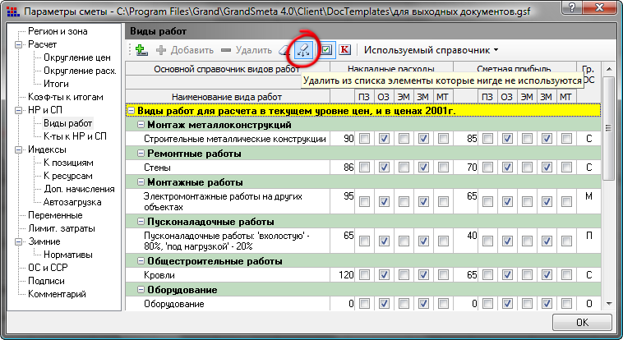The width and height of the screenshot is (623, 340).
Task: Click СП value 70 in Стены row
Action: click(x=472, y=168)
